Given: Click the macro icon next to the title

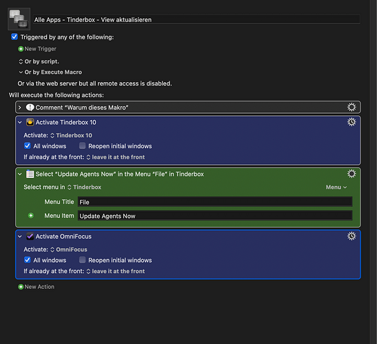Looking at the screenshot, I should [x=19, y=19].
